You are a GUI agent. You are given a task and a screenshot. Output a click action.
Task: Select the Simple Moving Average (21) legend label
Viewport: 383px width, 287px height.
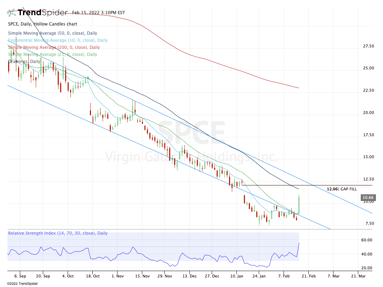52,54
